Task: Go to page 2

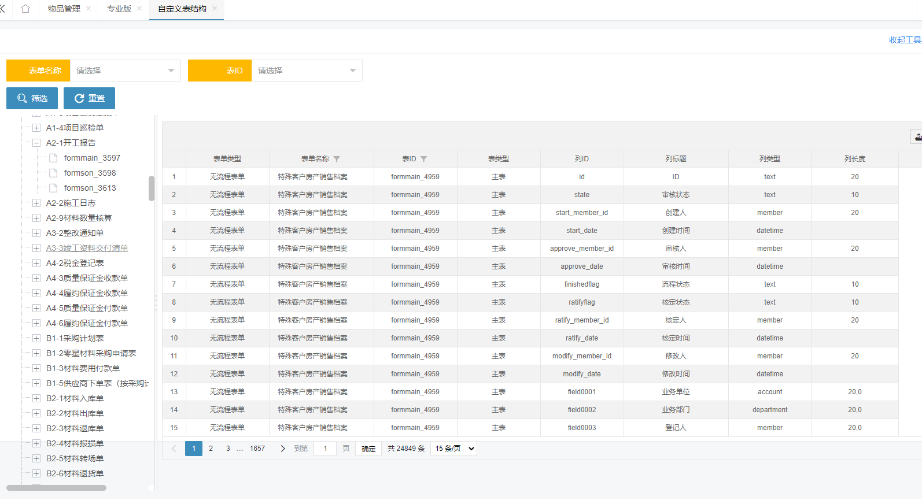Action: (x=211, y=449)
